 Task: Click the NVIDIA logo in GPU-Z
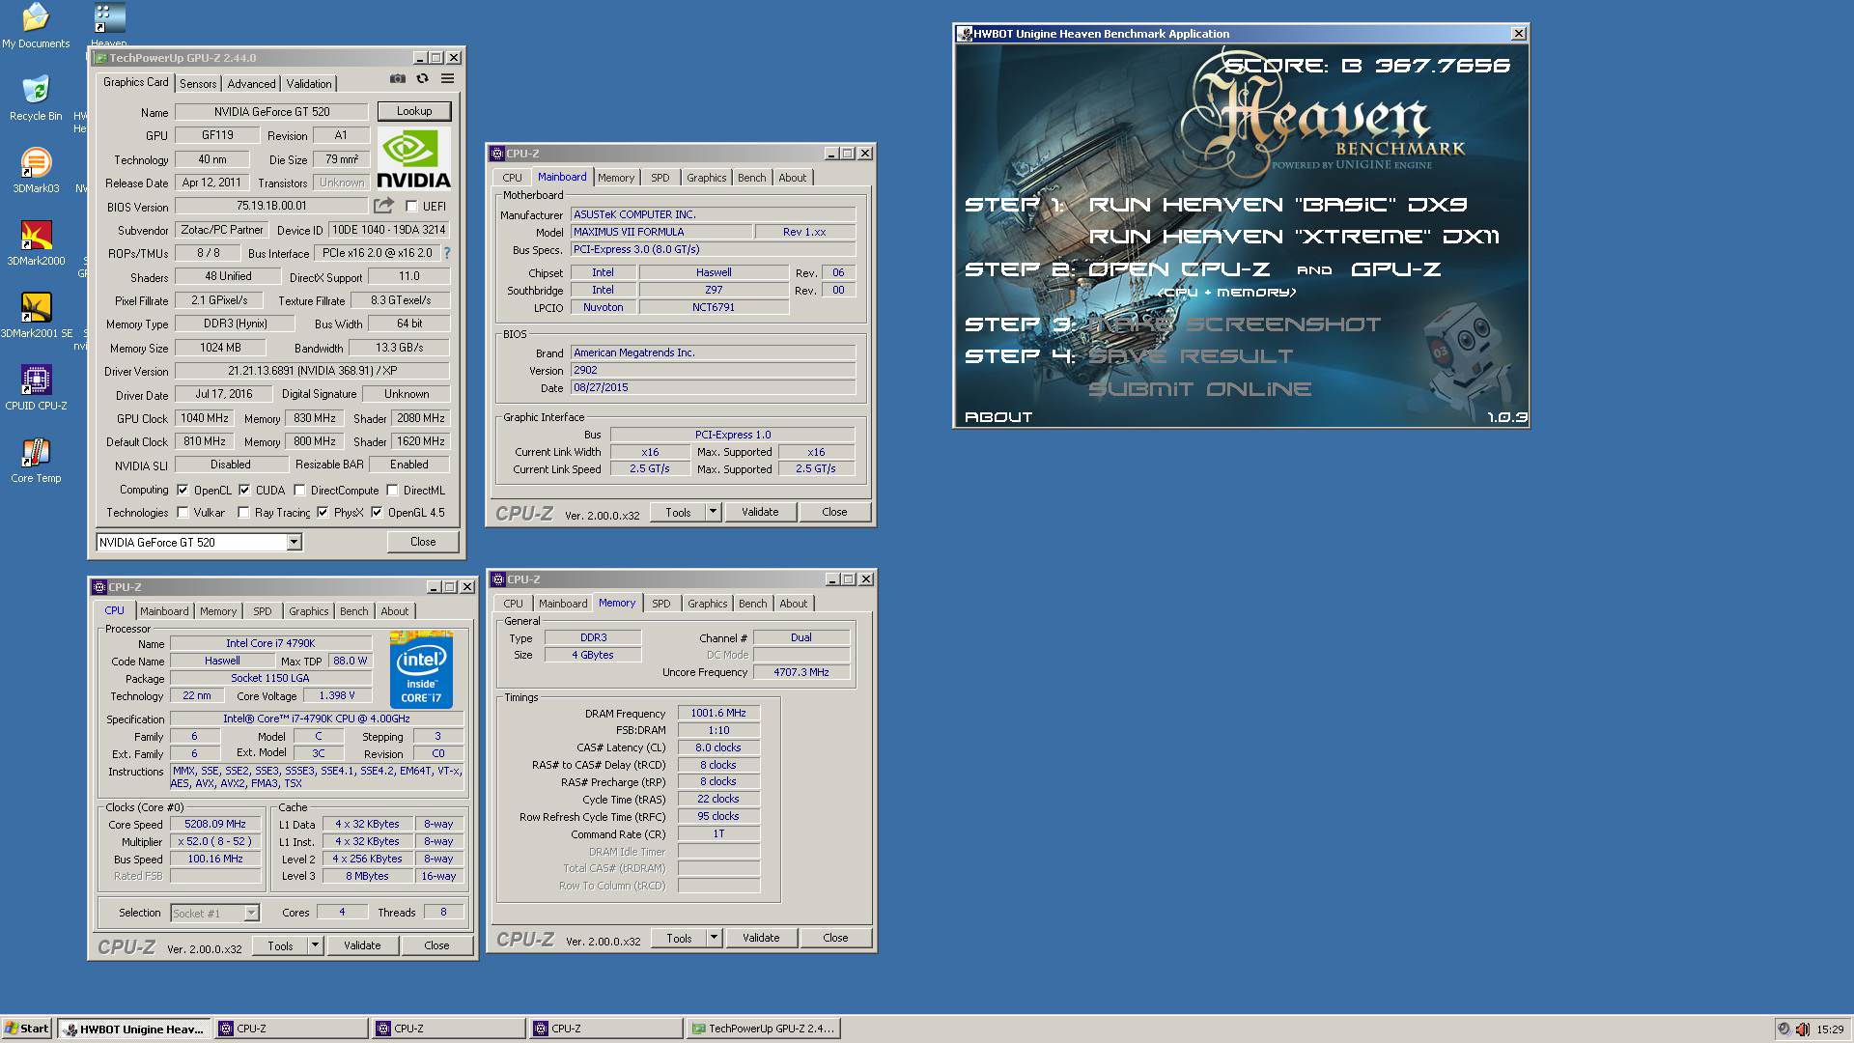[x=413, y=158]
